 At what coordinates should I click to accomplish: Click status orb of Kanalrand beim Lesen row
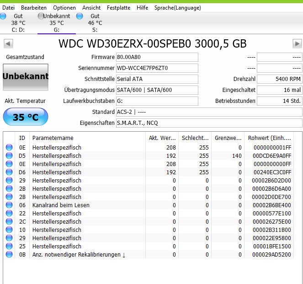9,205
